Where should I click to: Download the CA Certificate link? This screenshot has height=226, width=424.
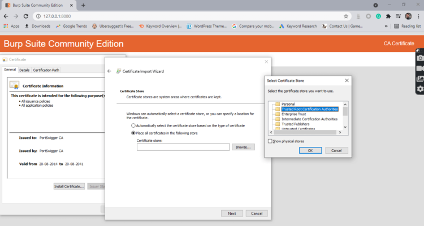tap(399, 44)
